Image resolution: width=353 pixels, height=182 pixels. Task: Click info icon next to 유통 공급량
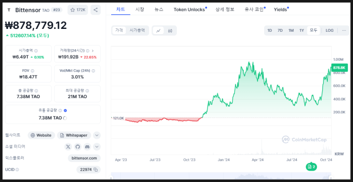[x=60, y=110]
